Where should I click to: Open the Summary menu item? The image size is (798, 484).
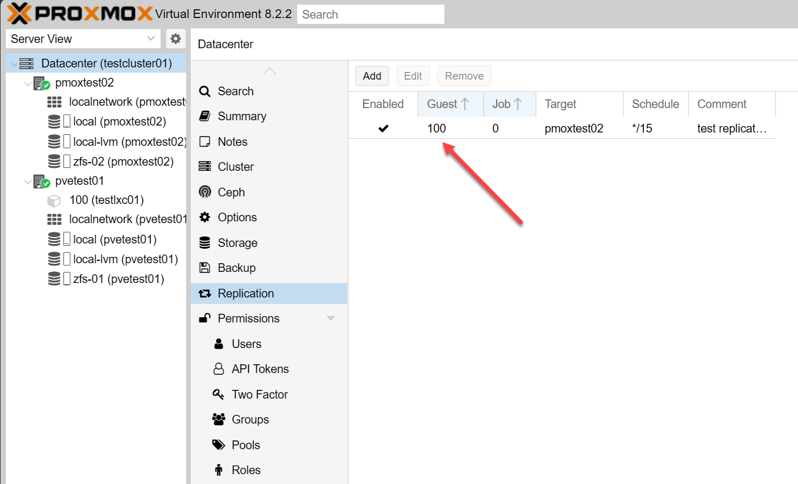point(269,116)
